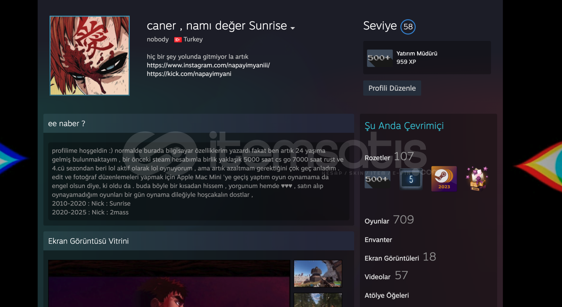Click the 'Şu Anda Çevrimiçi' status text

tap(404, 126)
